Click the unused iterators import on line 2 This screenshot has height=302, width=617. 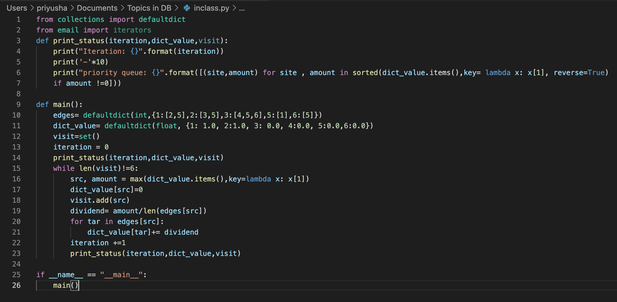(x=132, y=30)
